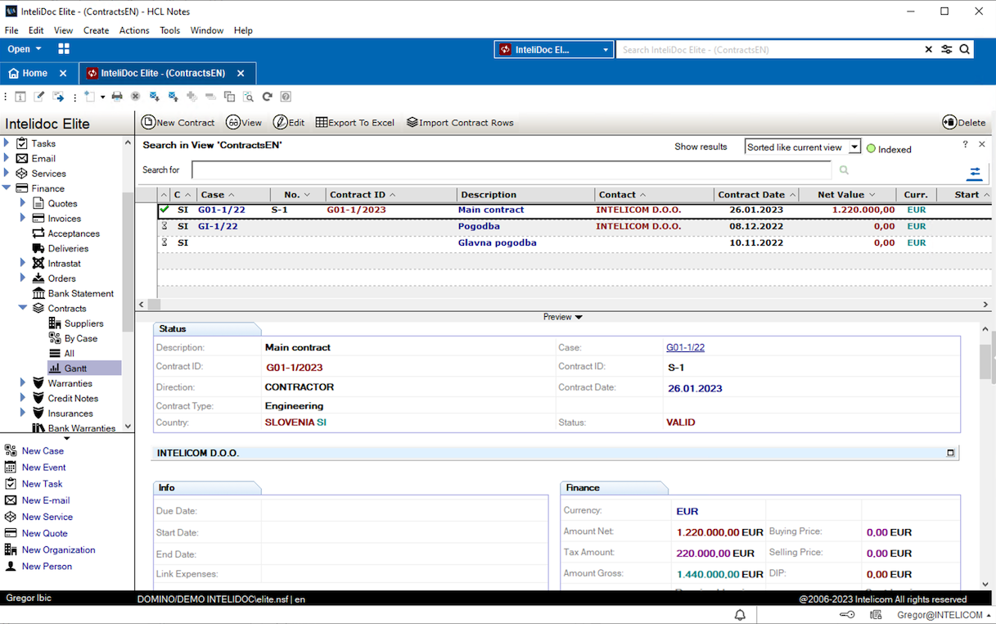Open By Case contracts view
The width and height of the screenshot is (996, 624).
coord(80,338)
